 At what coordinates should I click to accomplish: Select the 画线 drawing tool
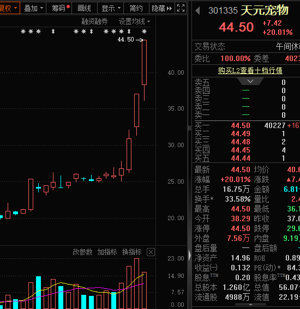point(85,8)
